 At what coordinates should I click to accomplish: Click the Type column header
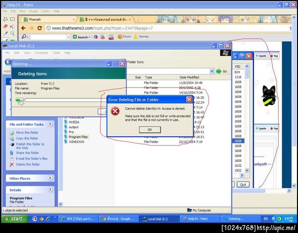(x=159, y=77)
